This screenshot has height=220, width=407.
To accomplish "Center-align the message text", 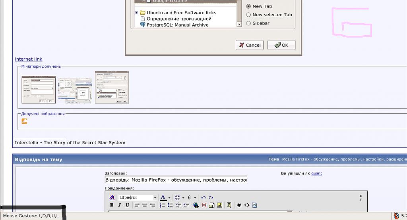I will (x=145, y=205).
